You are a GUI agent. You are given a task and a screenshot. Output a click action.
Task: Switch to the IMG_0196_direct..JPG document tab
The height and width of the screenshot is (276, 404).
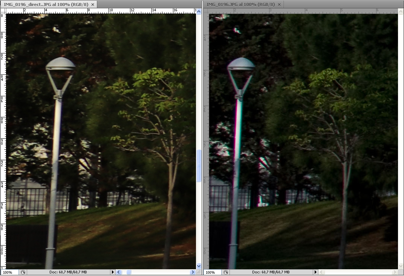tap(45, 4)
